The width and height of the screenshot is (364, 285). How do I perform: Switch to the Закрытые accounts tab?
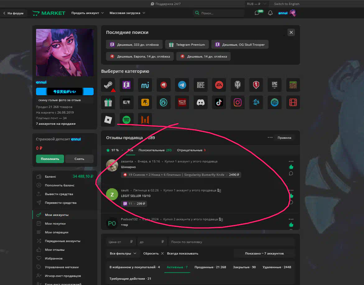[x=244, y=267]
